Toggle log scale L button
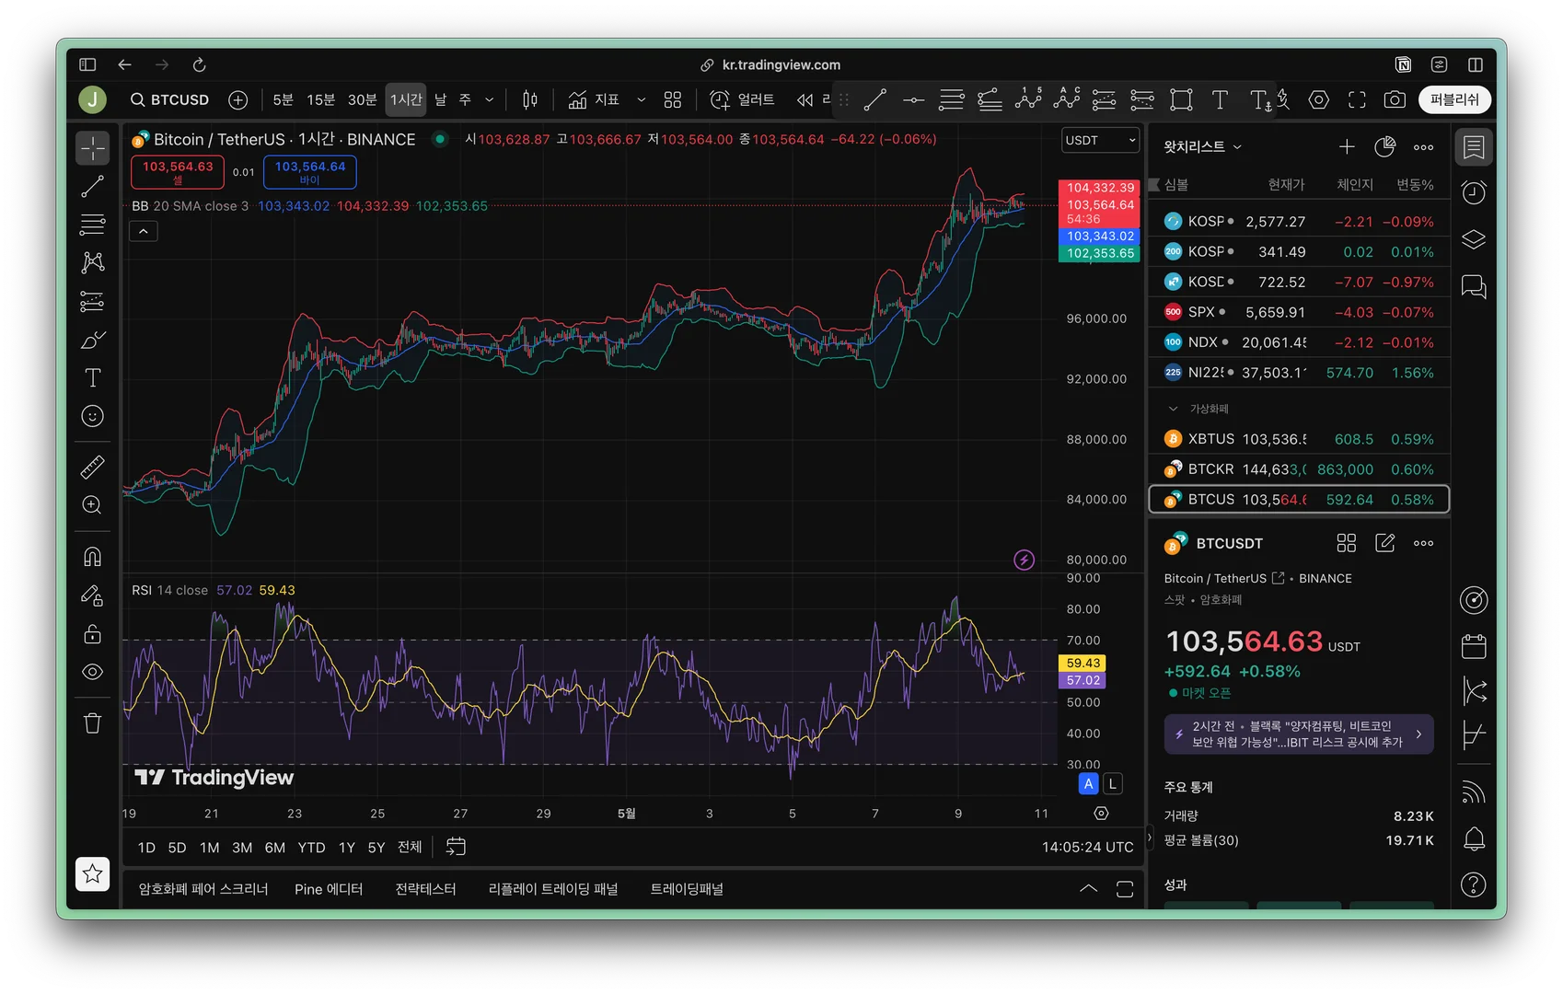Screen dimensions: 1563x994 [x=1113, y=784]
